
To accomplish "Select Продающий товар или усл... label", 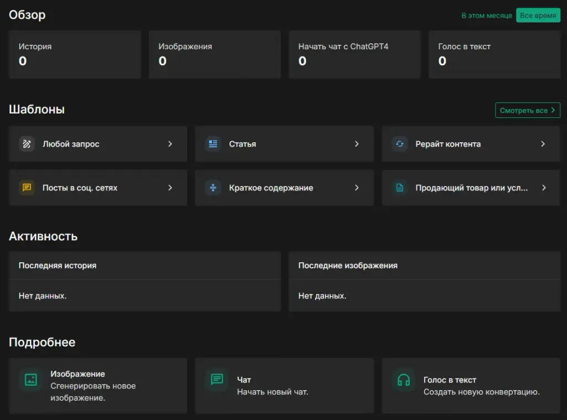I will (472, 188).
